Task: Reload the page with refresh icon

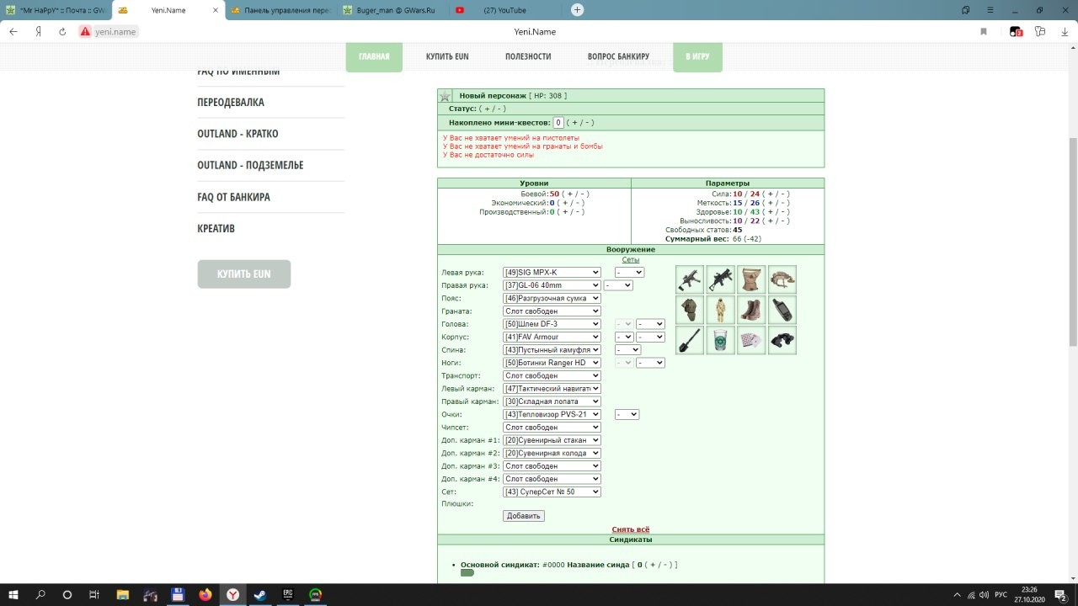Action: tap(62, 31)
